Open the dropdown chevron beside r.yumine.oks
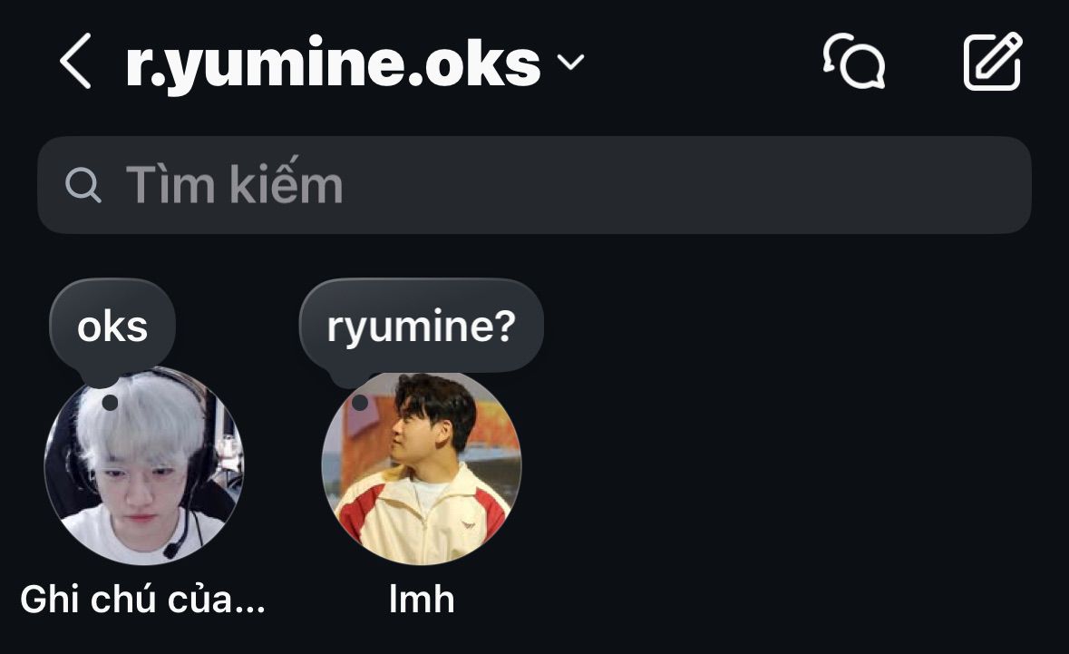Viewport: 1069px width, 654px height. [570, 63]
